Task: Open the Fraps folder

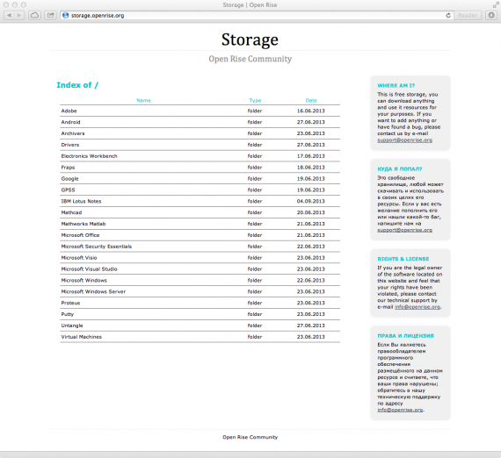Action: tap(68, 168)
